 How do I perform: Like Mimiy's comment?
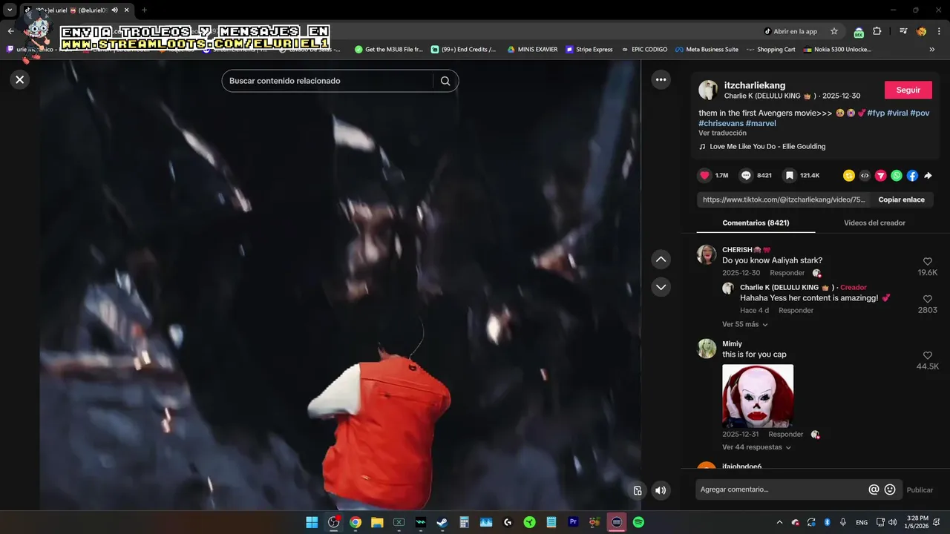tap(928, 356)
